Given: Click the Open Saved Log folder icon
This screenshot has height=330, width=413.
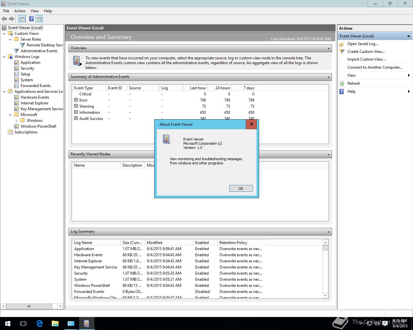Looking at the screenshot, I should click(342, 44).
